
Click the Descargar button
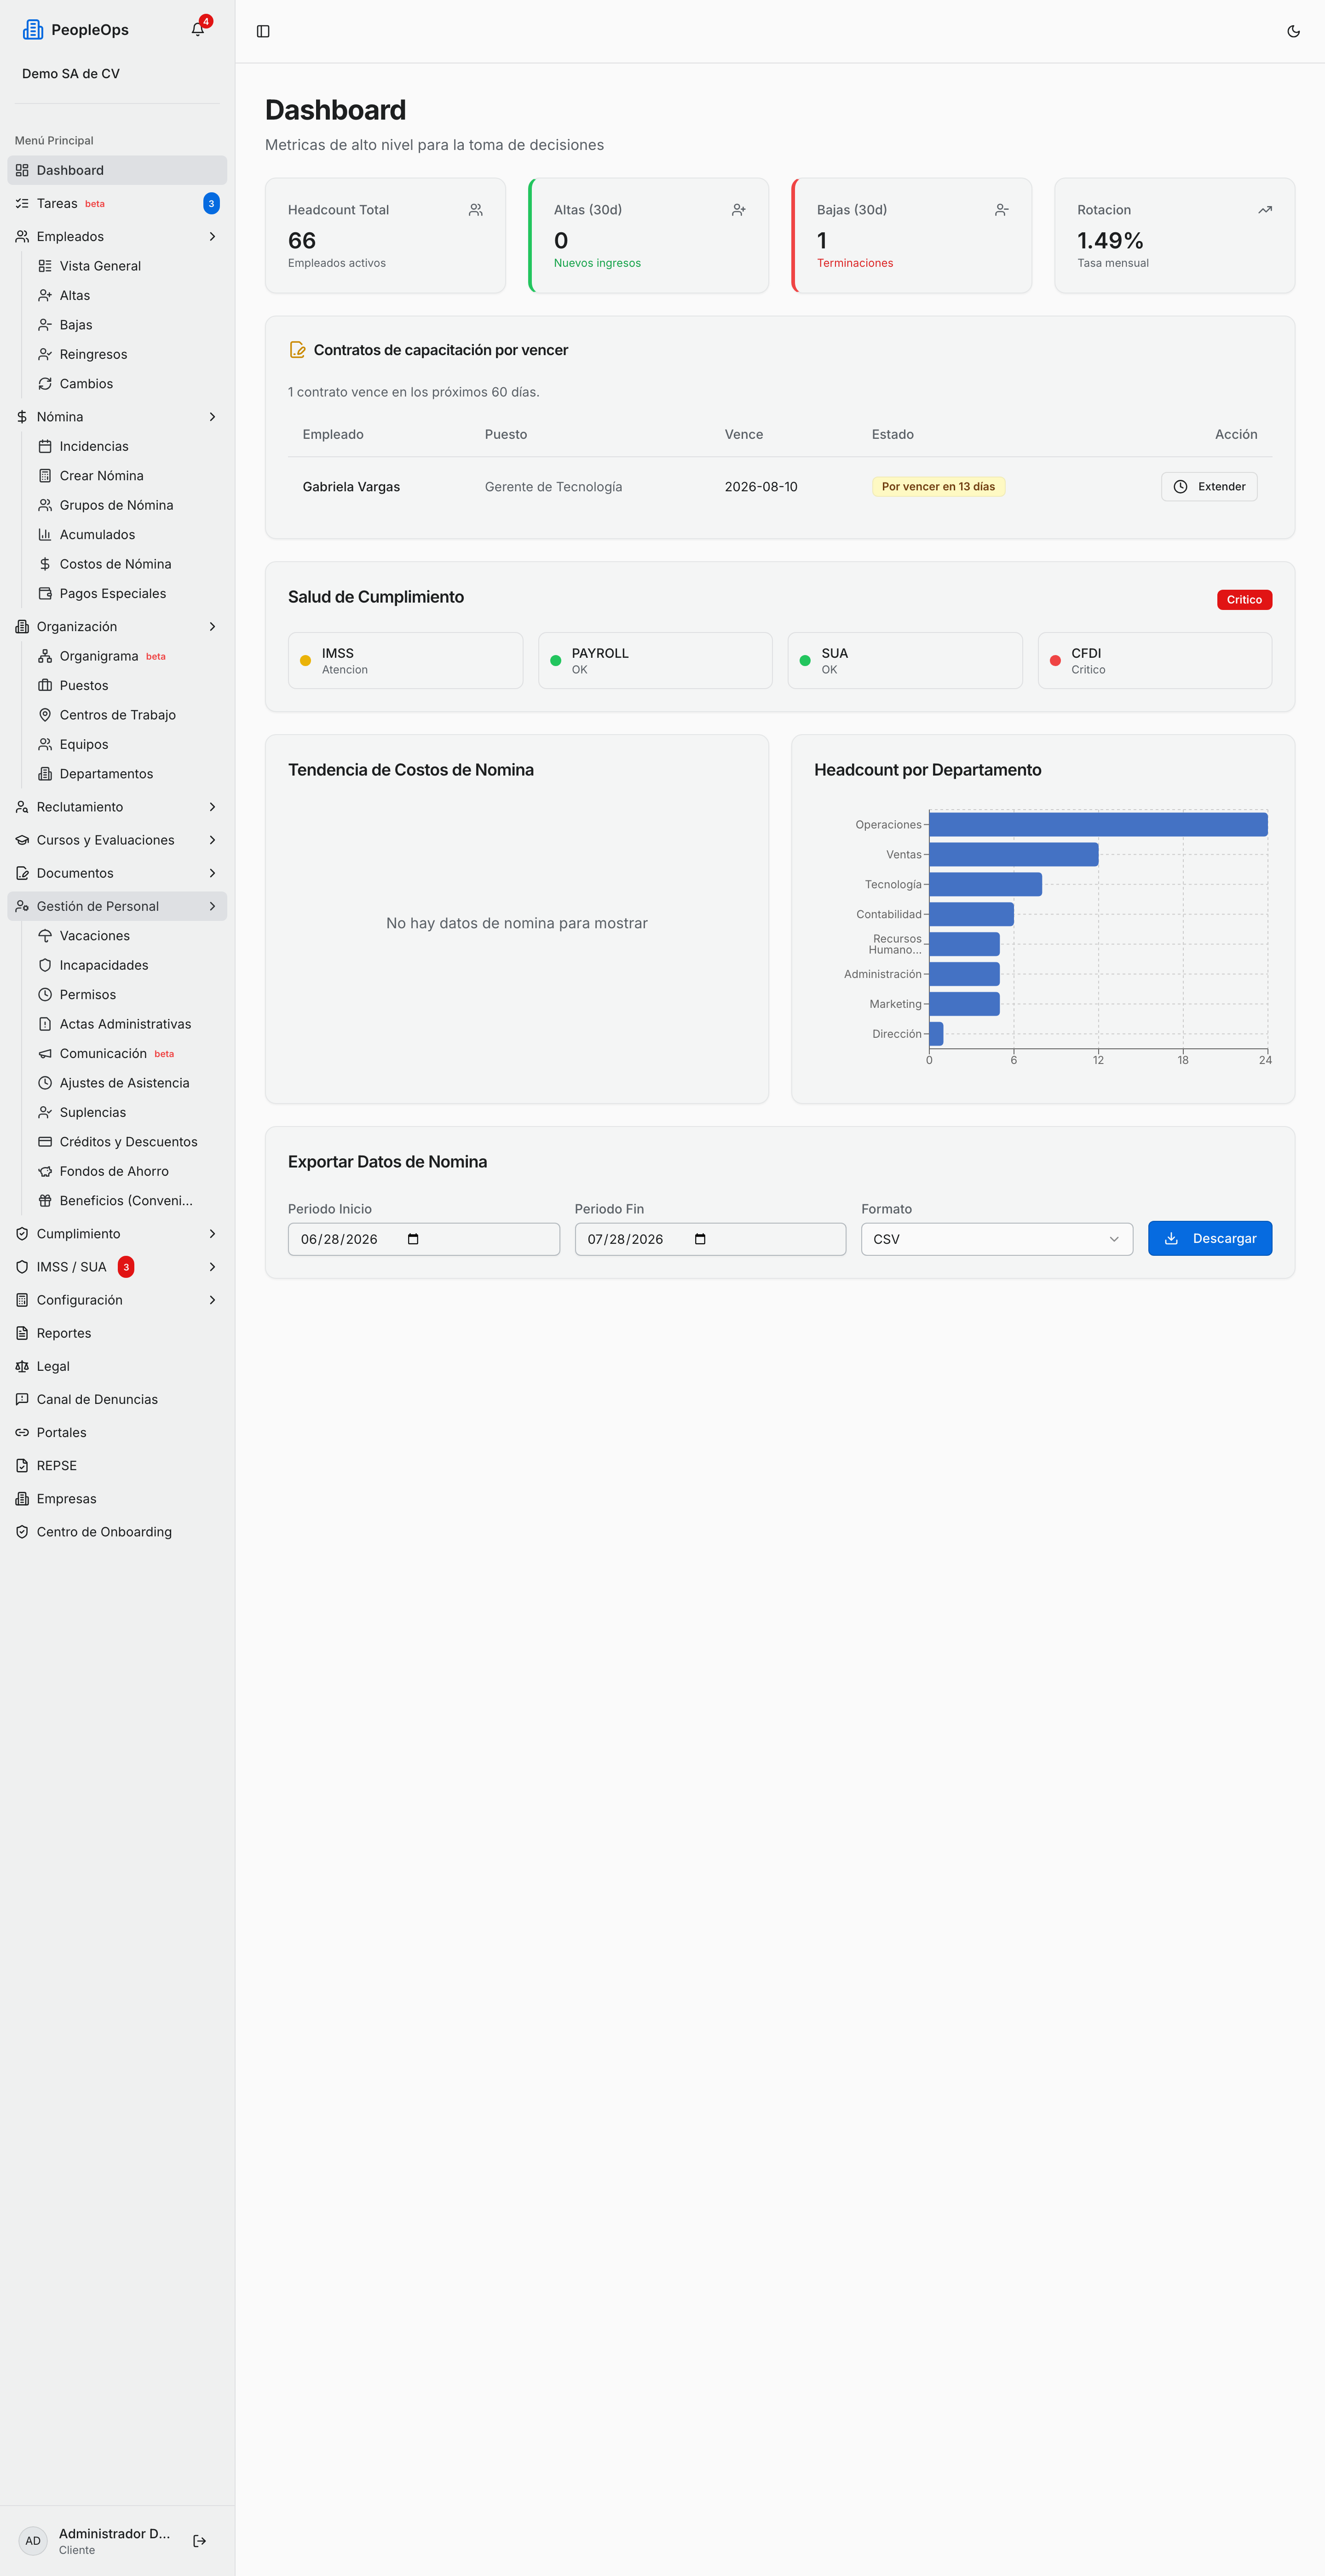point(1209,1238)
